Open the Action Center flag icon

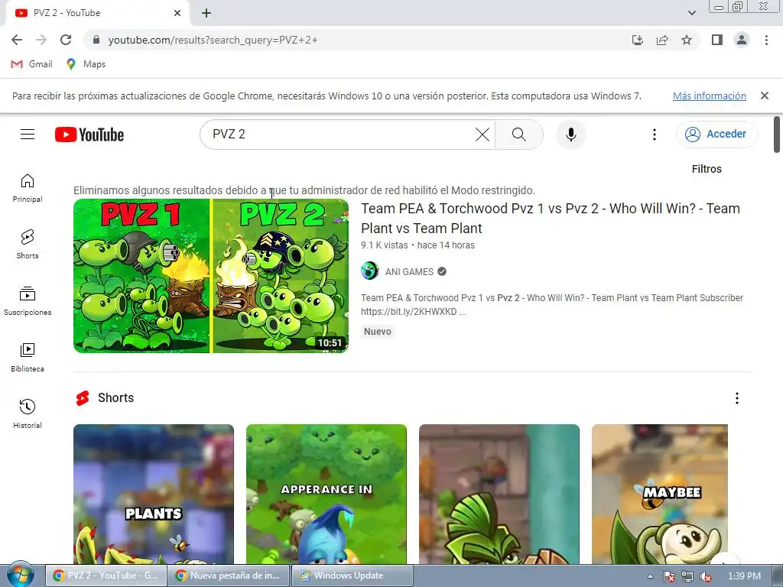[x=668, y=576]
